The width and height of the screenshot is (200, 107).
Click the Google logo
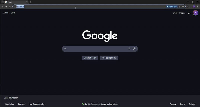coord(100,36)
